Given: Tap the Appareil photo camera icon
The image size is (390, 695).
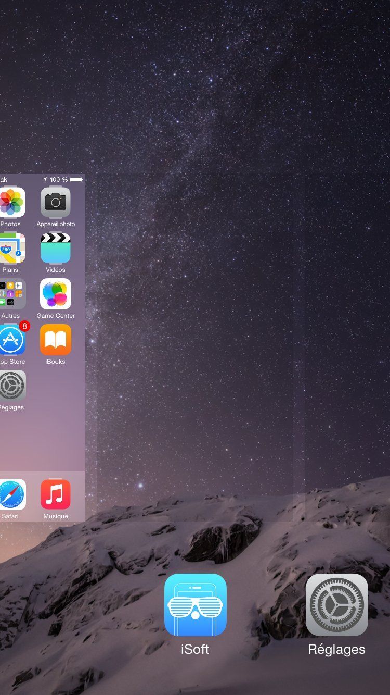Looking at the screenshot, I should point(56,202).
